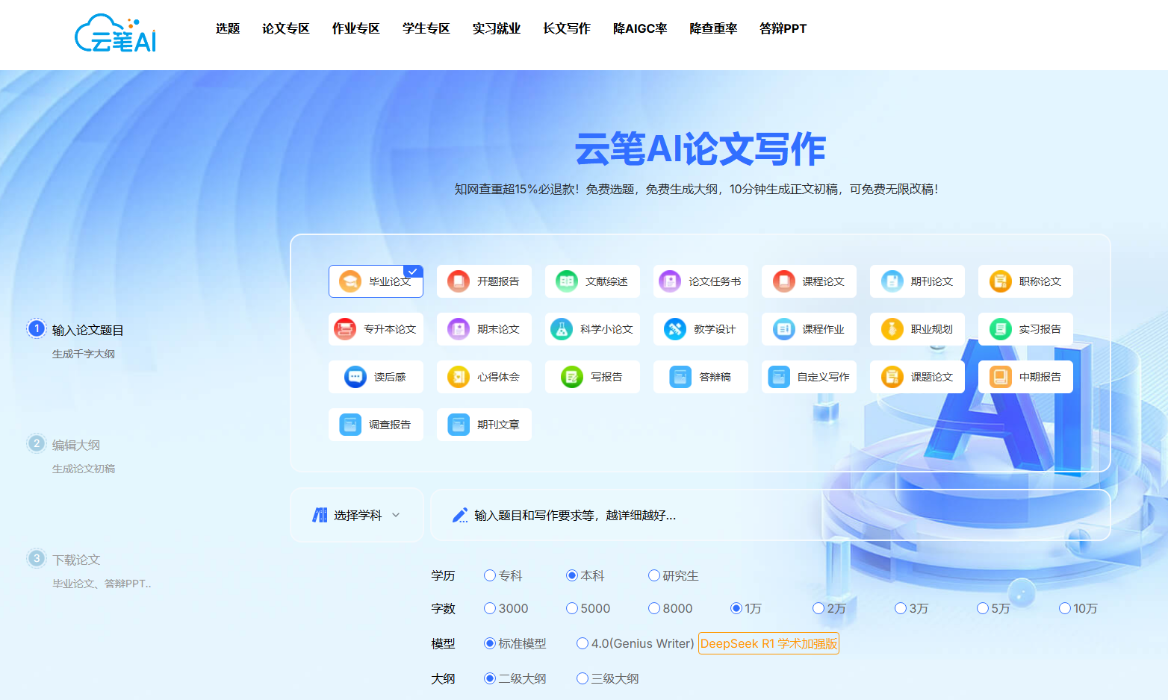Choose the 读后感 chat bubble icon
Image resolution: width=1168 pixels, height=700 pixels.
point(355,377)
